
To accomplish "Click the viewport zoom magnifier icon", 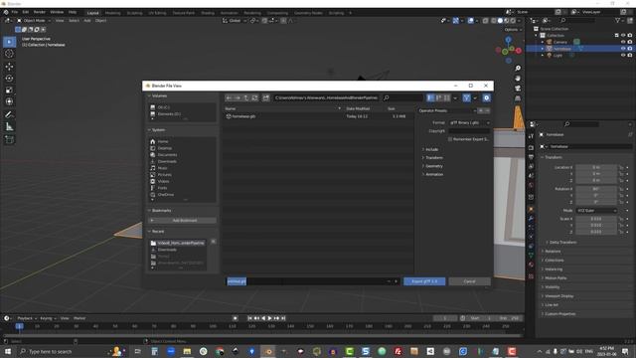I will [518, 69].
